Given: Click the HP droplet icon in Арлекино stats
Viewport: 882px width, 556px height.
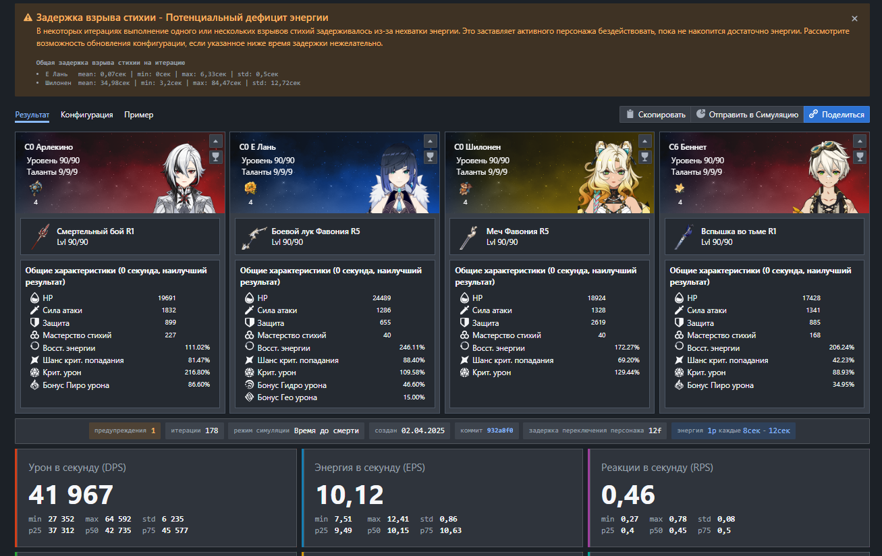Looking at the screenshot, I should point(35,298).
